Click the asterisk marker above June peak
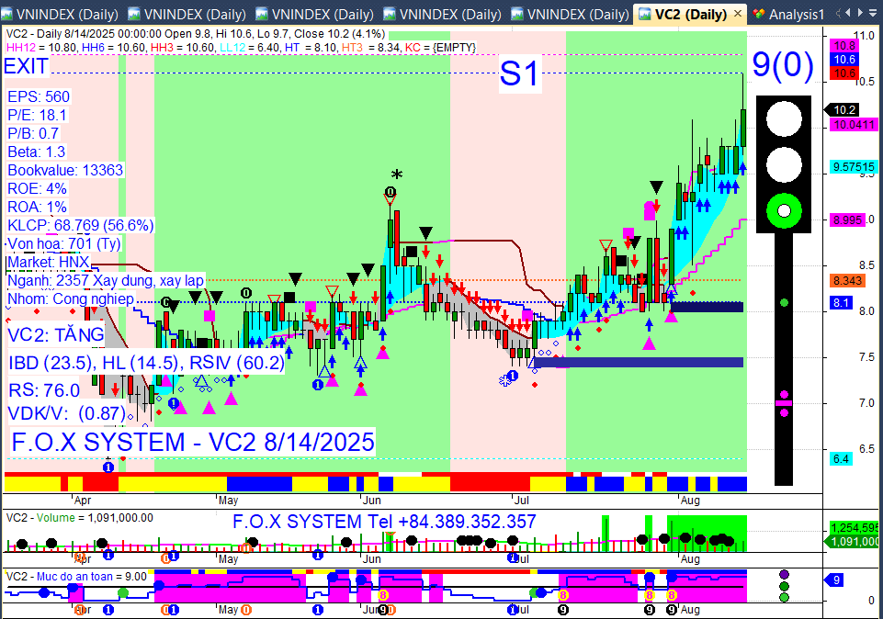The height and width of the screenshot is (619, 883). (397, 175)
